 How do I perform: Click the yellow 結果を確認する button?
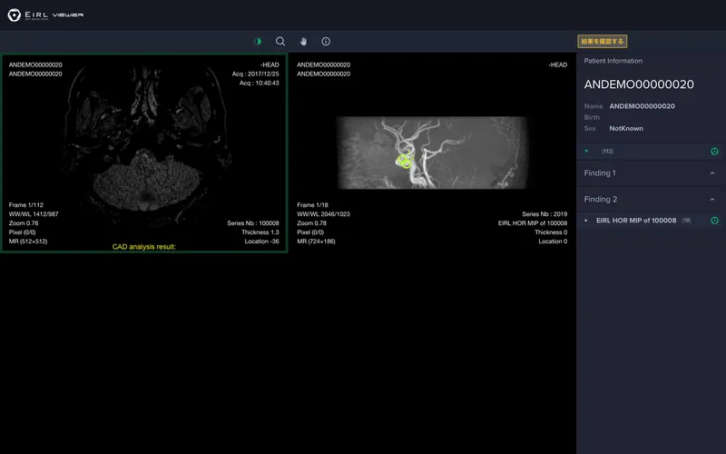pyautogui.click(x=603, y=42)
